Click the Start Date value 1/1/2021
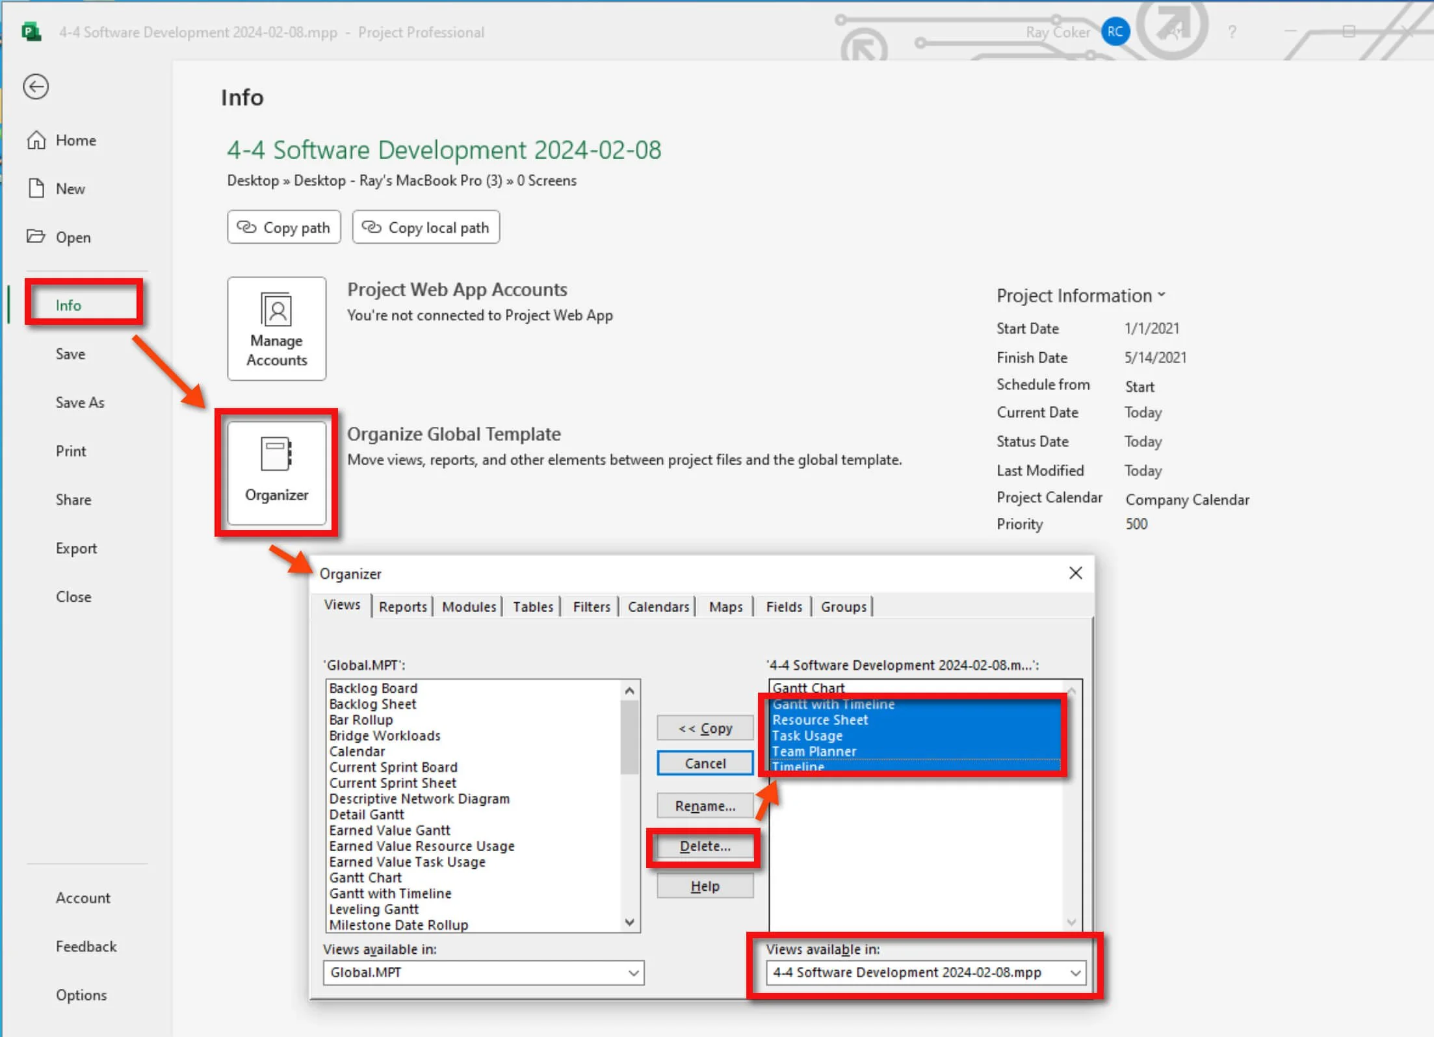 pos(1151,328)
